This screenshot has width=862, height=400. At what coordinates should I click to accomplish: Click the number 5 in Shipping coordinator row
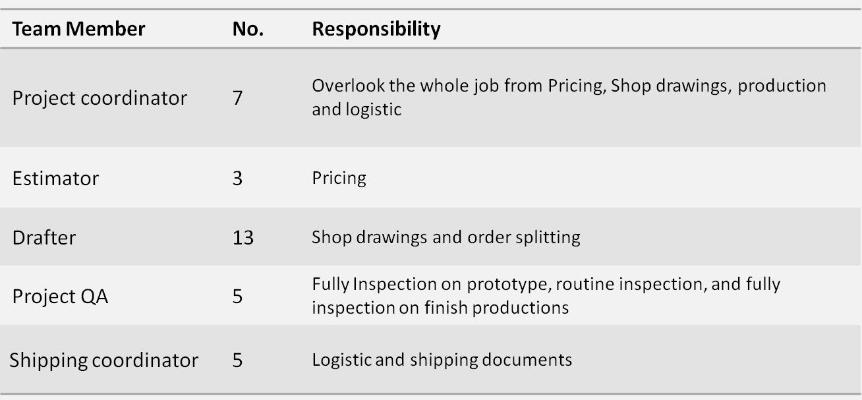click(x=238, y=360)
